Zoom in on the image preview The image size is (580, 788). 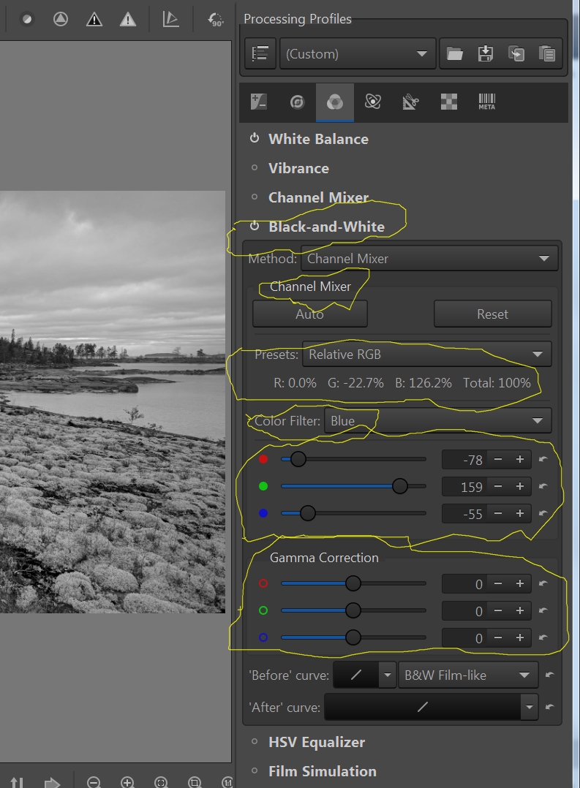tap(127, 782)
